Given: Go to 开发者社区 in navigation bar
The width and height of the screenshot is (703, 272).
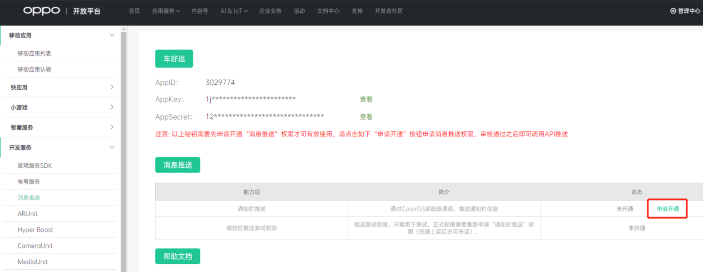Looking at the screenshot, I should click(389, 11).
